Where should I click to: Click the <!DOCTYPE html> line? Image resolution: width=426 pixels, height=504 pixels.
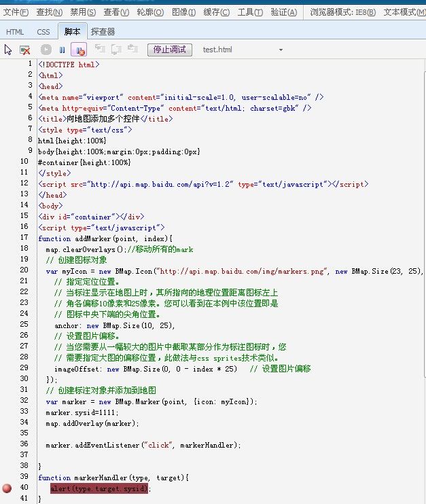click(x=69, y=65)
